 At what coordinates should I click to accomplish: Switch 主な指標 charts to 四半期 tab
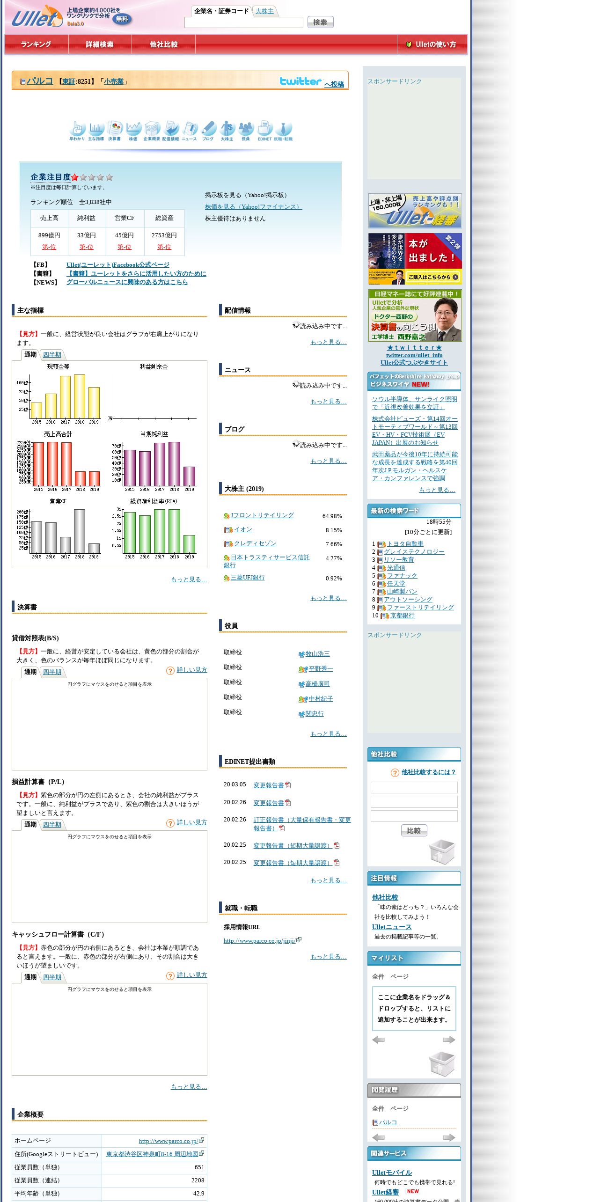(x=52, y=355)
